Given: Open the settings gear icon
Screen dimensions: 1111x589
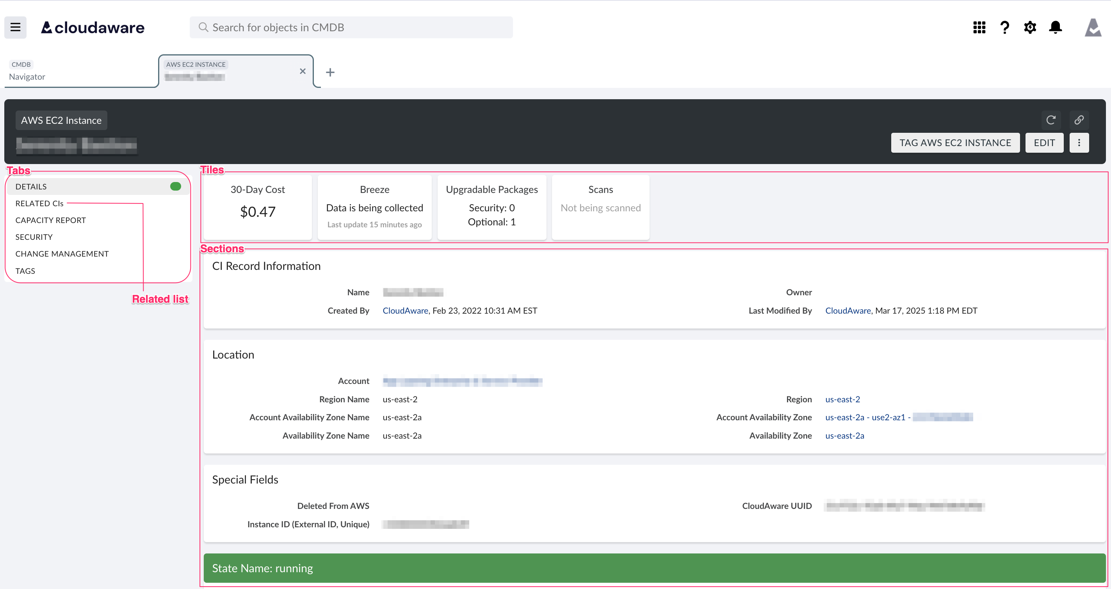Looking at the screenshot, I should pos(1030,27).
